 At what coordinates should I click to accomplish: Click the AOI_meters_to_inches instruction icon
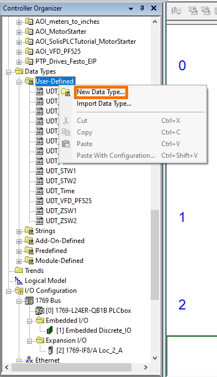pyautogui.click(x=29, y=22)
